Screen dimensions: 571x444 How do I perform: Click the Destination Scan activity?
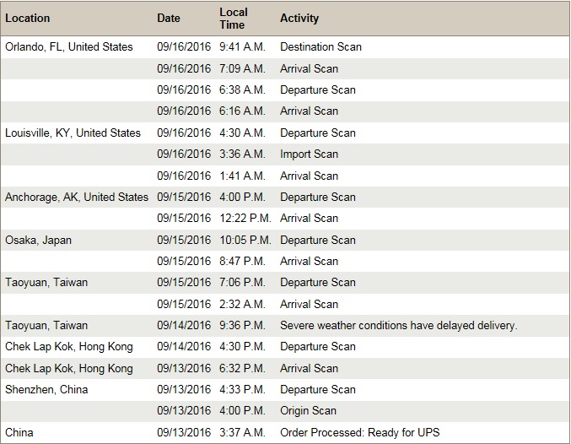(x=321, y=46)
